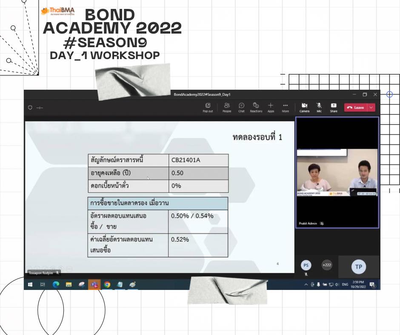Open the meeting Chat
400x335 pixels.
pos(241,107)
